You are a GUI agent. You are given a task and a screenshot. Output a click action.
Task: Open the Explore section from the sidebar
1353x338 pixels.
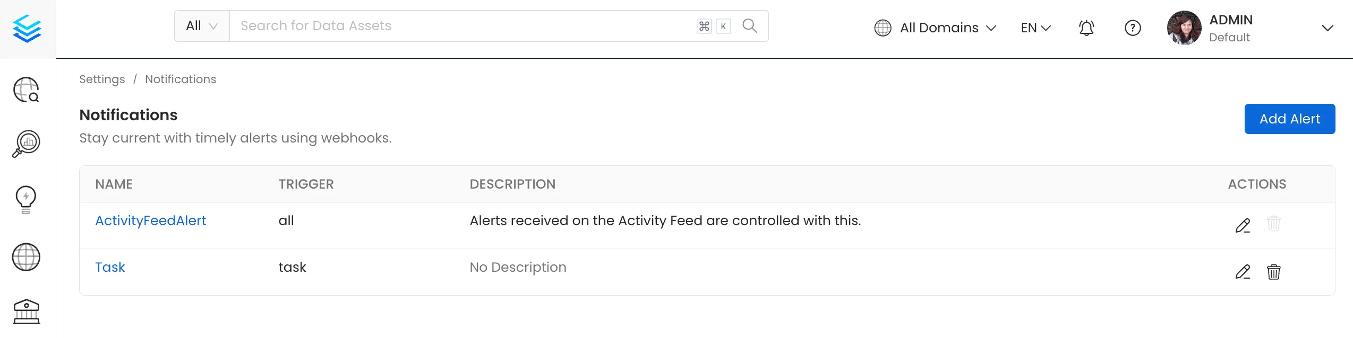coord(27,90)
